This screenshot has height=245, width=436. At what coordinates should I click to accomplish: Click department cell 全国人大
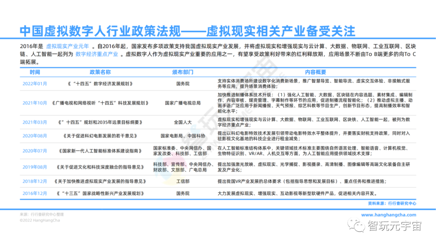[183, 122]
